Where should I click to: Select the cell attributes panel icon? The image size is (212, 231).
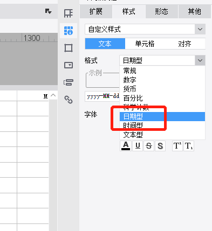click(x=69, y=31)
